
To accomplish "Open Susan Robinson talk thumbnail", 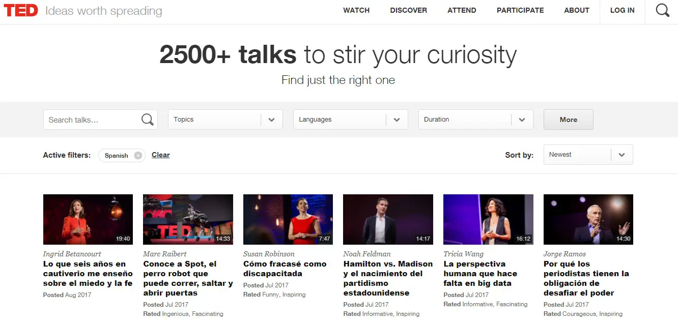I will point(288,219).
